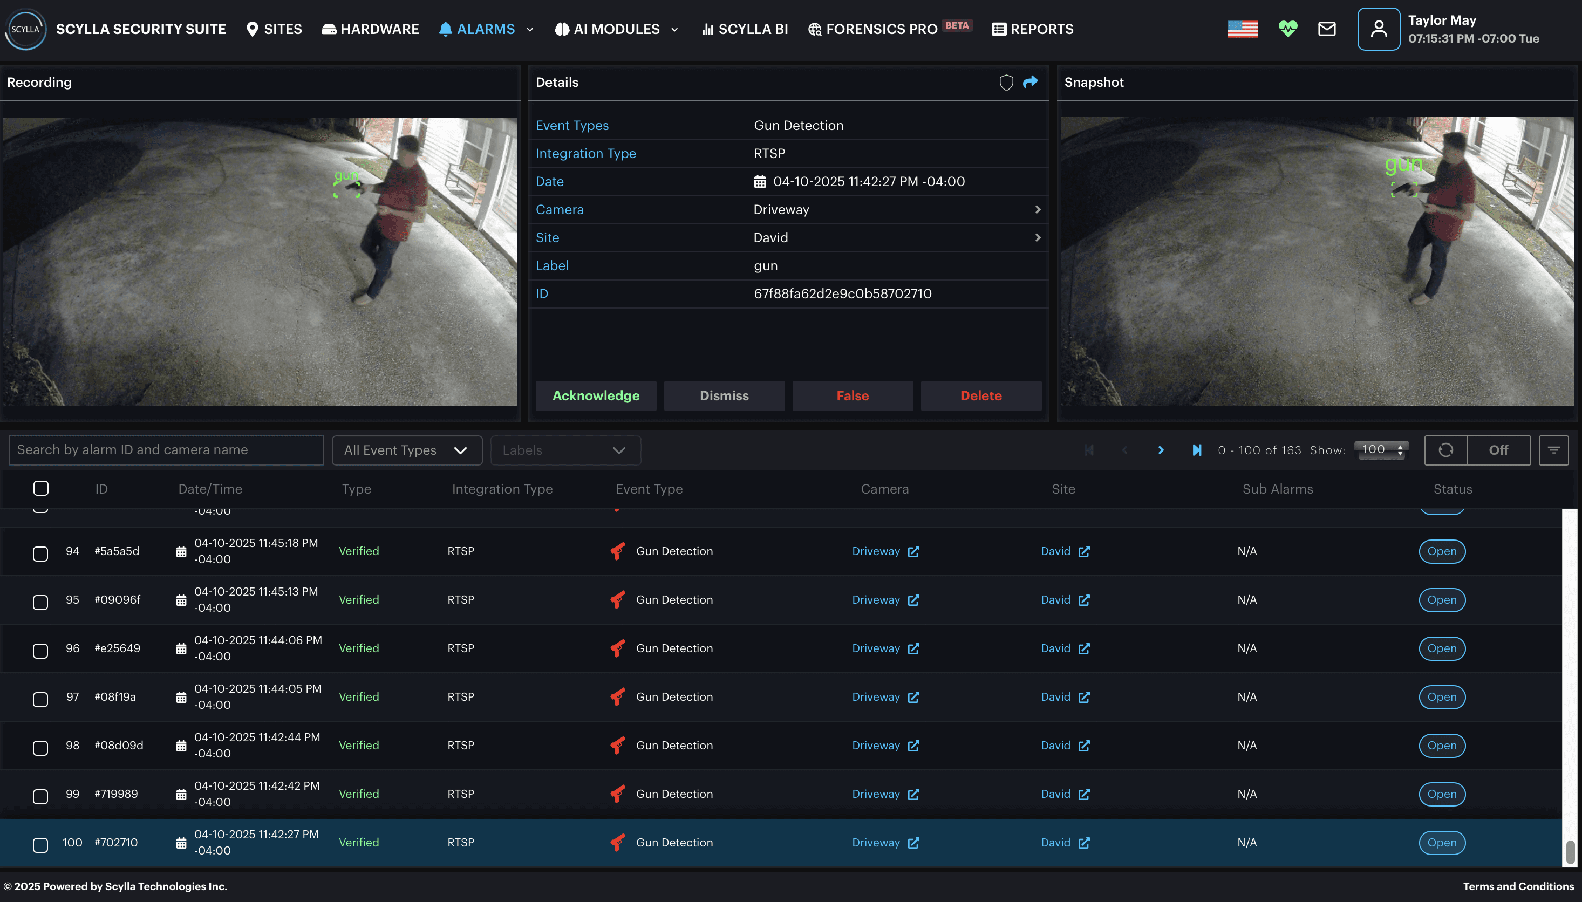Expand the Alarms menu chevron

(530, 30)
